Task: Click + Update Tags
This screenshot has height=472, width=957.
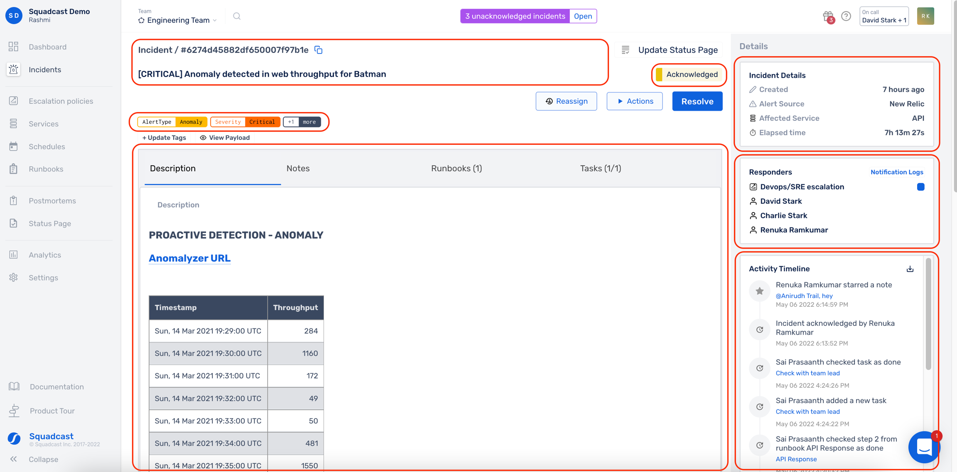Action: (x=164, y=137)
